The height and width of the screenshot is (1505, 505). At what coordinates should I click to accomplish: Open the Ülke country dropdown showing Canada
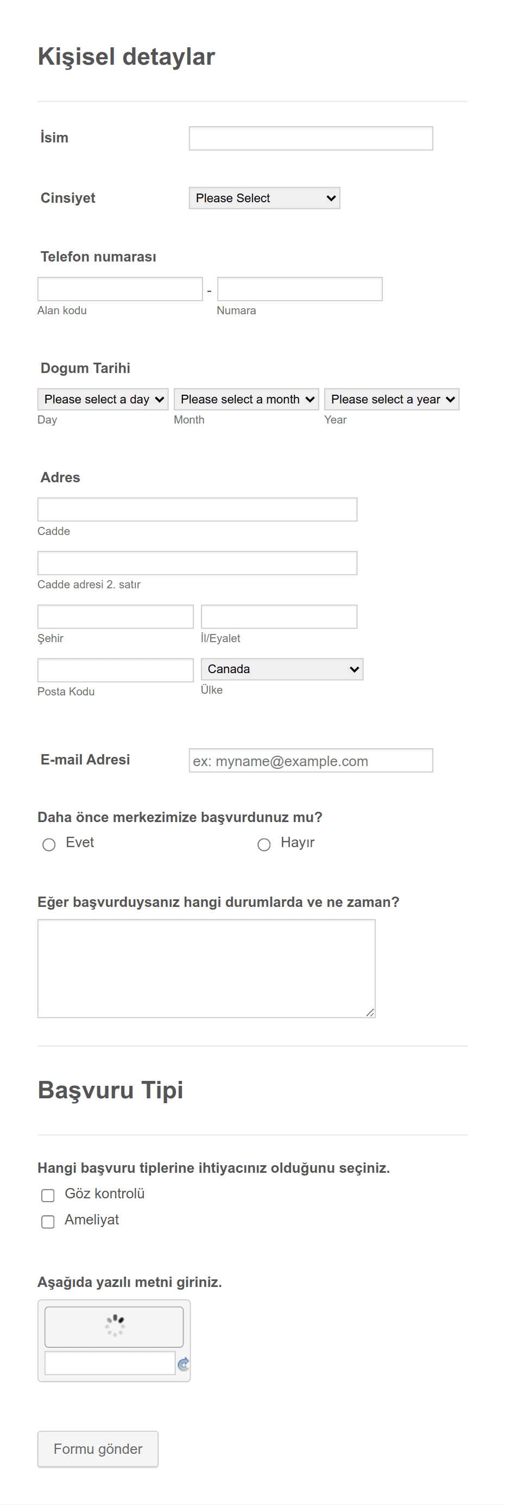point(282,669)
